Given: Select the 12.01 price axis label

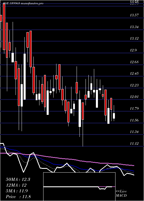Looking at the screenshot, I should coord(134,97).
